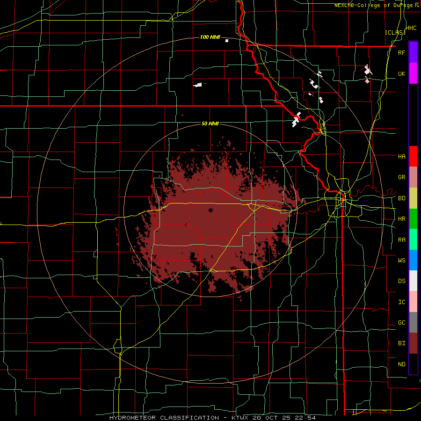Click the GC gray legend swatch
Viewport: 421px width, 421px height.
[413, 322]
